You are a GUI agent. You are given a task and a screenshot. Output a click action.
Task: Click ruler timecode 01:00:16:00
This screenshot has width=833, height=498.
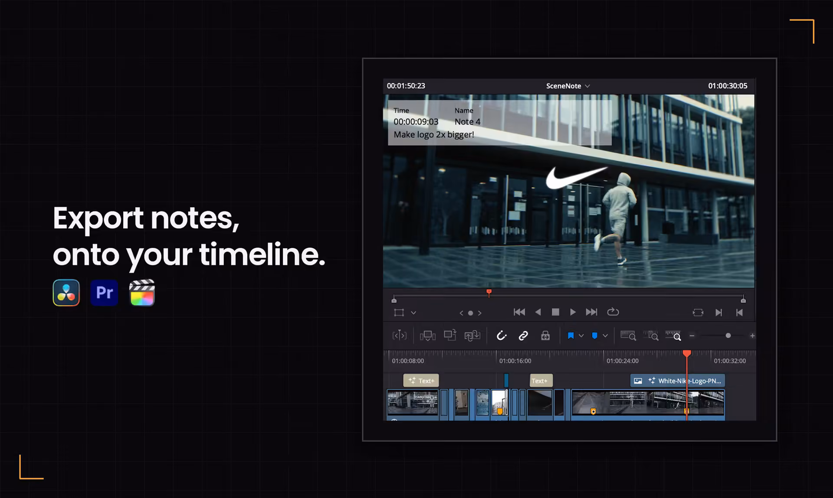(515, 361)
